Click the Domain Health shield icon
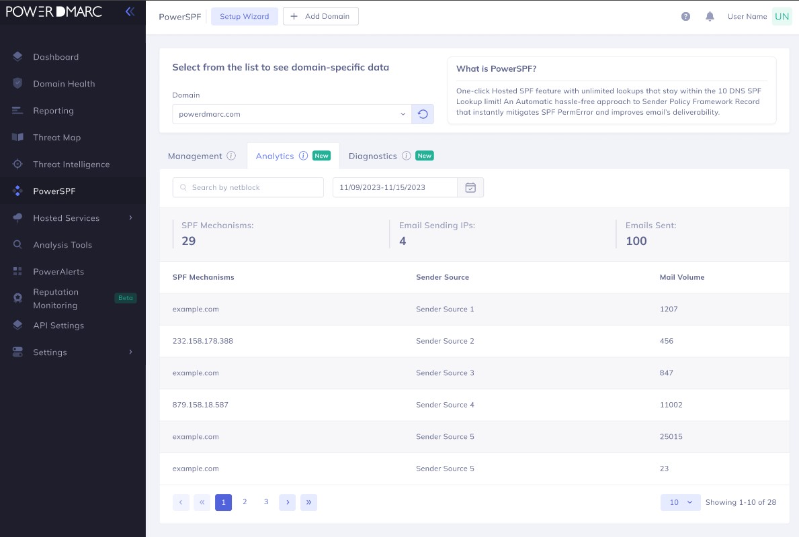The width and height of the screenshot is (799, 537). coord(17,83)
